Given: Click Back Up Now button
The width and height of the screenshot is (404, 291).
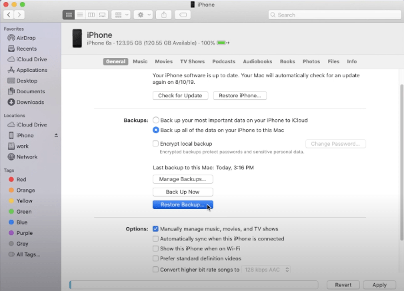Looking at the screenshot, I should [183, 192].
